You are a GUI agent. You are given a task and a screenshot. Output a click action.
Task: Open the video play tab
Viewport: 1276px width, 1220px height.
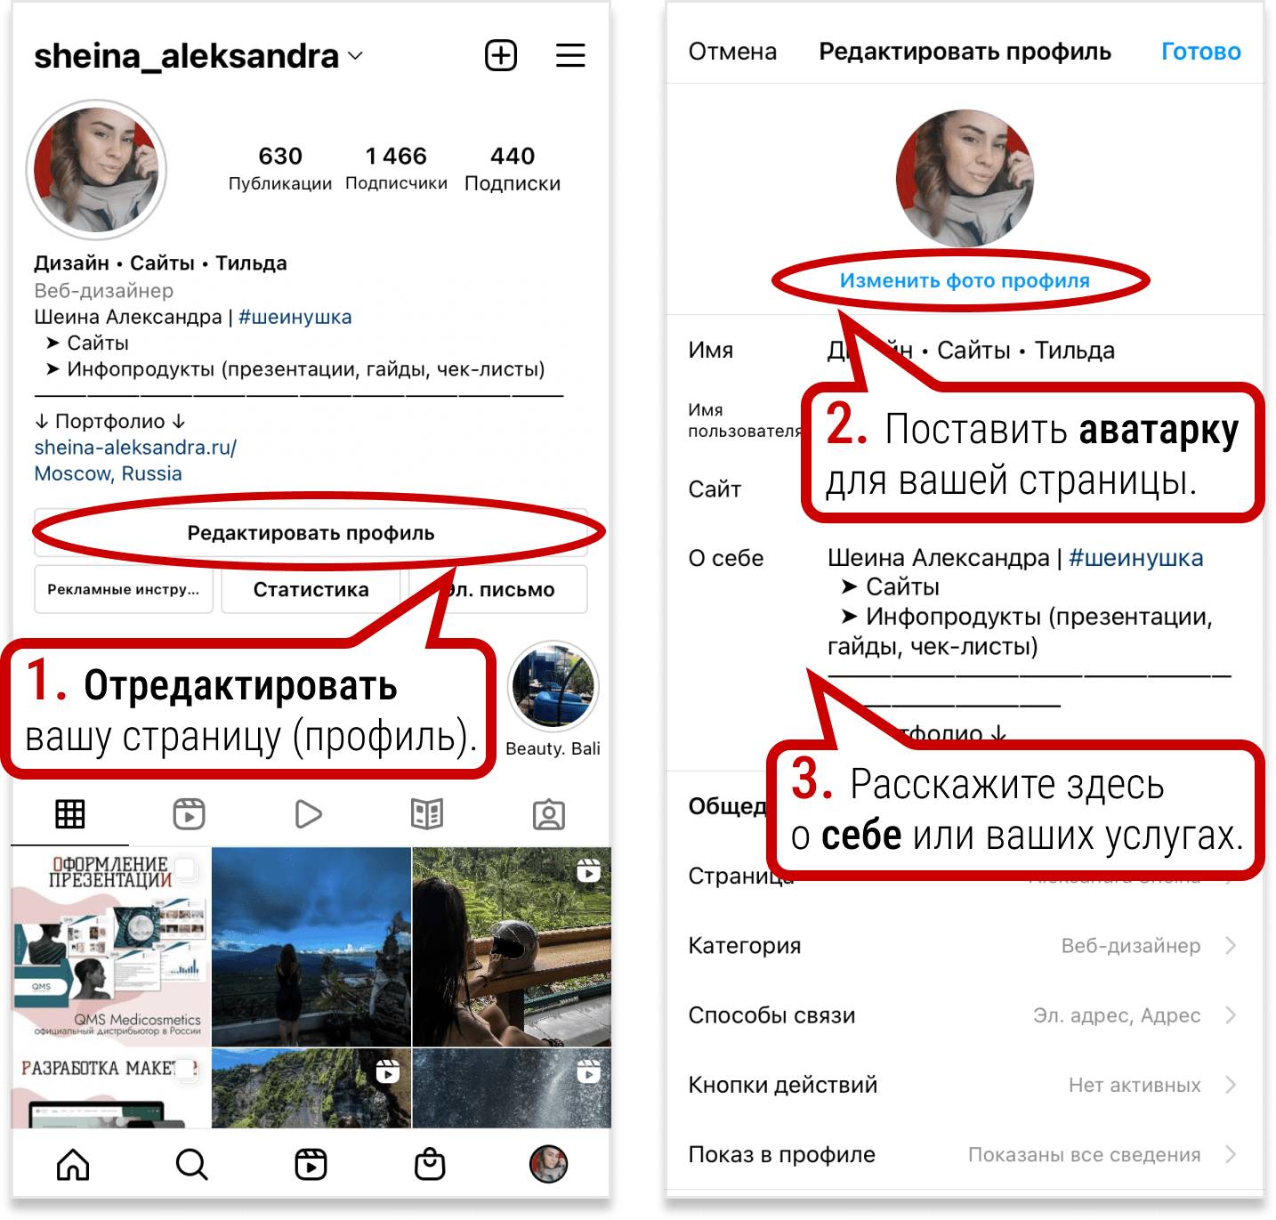click(x=308, y=813)
